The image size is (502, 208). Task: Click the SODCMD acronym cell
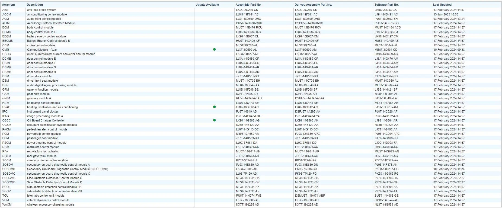[x=9, y=183]
